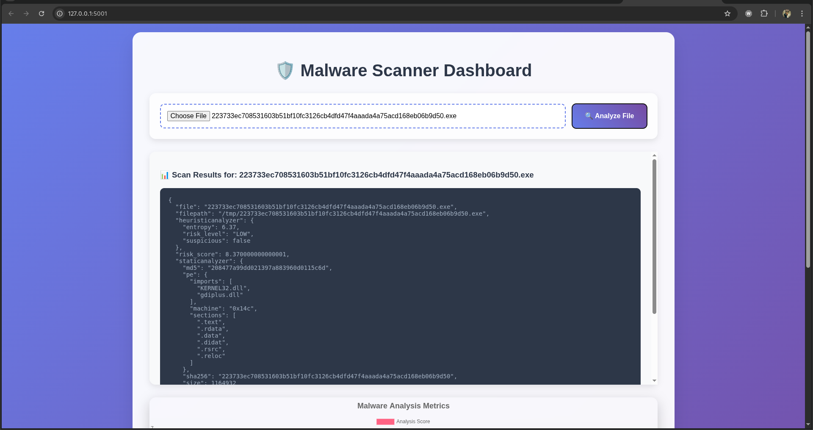This screenshot has width=813, height=430.
Task: Click the ".rdata" section entry
Action: point(213,329)
